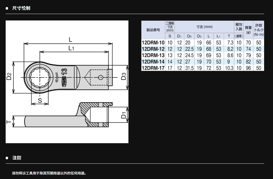Open the wrench dimension drawing image
The height and width of the screenshot is (179, 273).
[67, 82]
